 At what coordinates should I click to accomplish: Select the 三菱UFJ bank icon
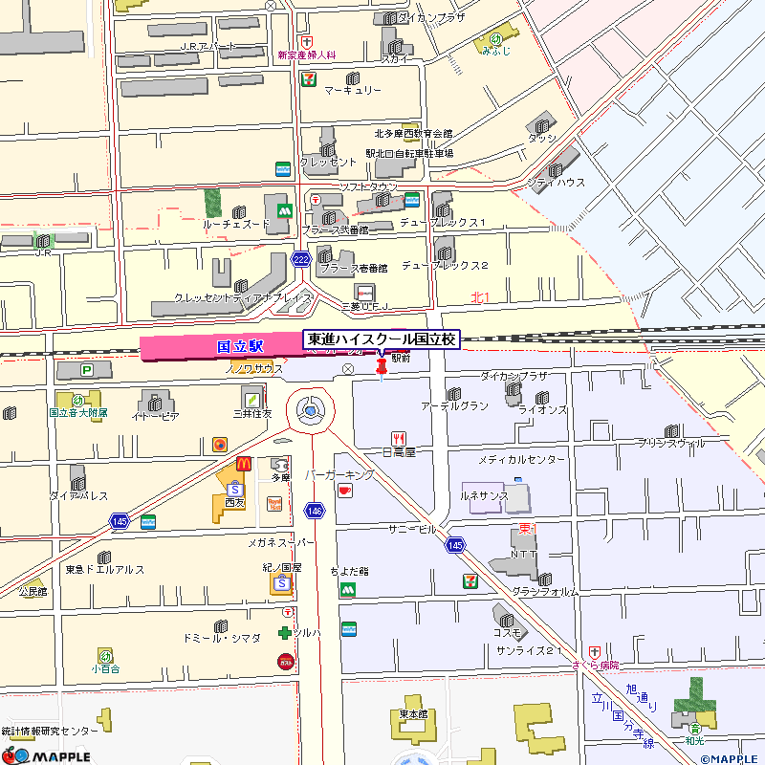(x=364, y=292)
